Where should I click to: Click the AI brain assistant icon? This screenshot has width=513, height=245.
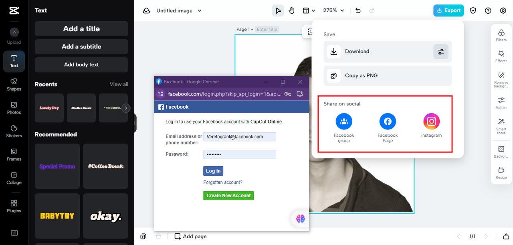[301, 219]
